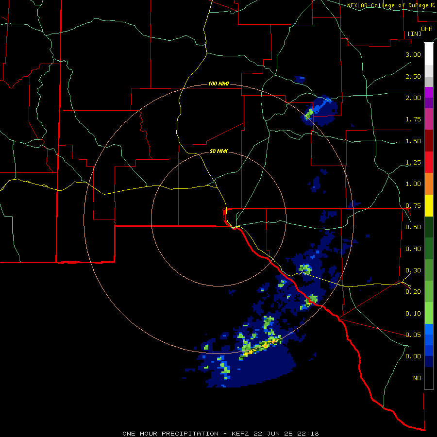Click the bright magenta legend swatch
This screenshot has width=437, height=437.
(x=429, y=92)
